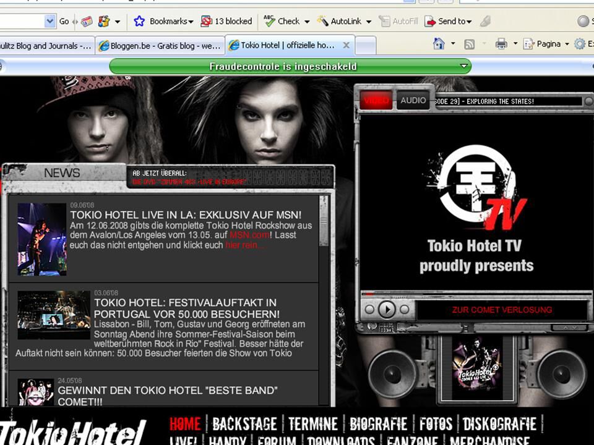This screenshot has height=445, width=594.
Task: Click the news panel scrollbar thumb
Action: (x=324, y=221)
